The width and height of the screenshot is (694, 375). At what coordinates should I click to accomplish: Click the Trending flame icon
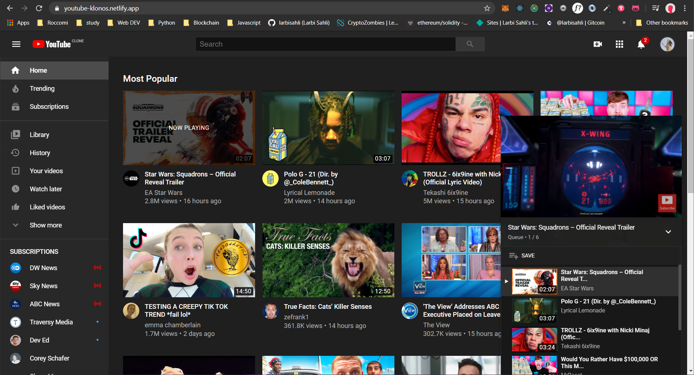coord(15,88)
